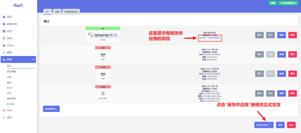Expand the NAS submenu chevron

(x=34, y=110)
